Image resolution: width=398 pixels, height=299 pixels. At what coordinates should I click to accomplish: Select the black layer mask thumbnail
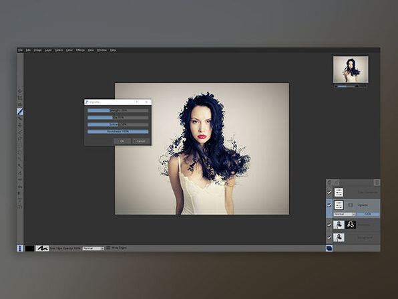pos(351,225)
